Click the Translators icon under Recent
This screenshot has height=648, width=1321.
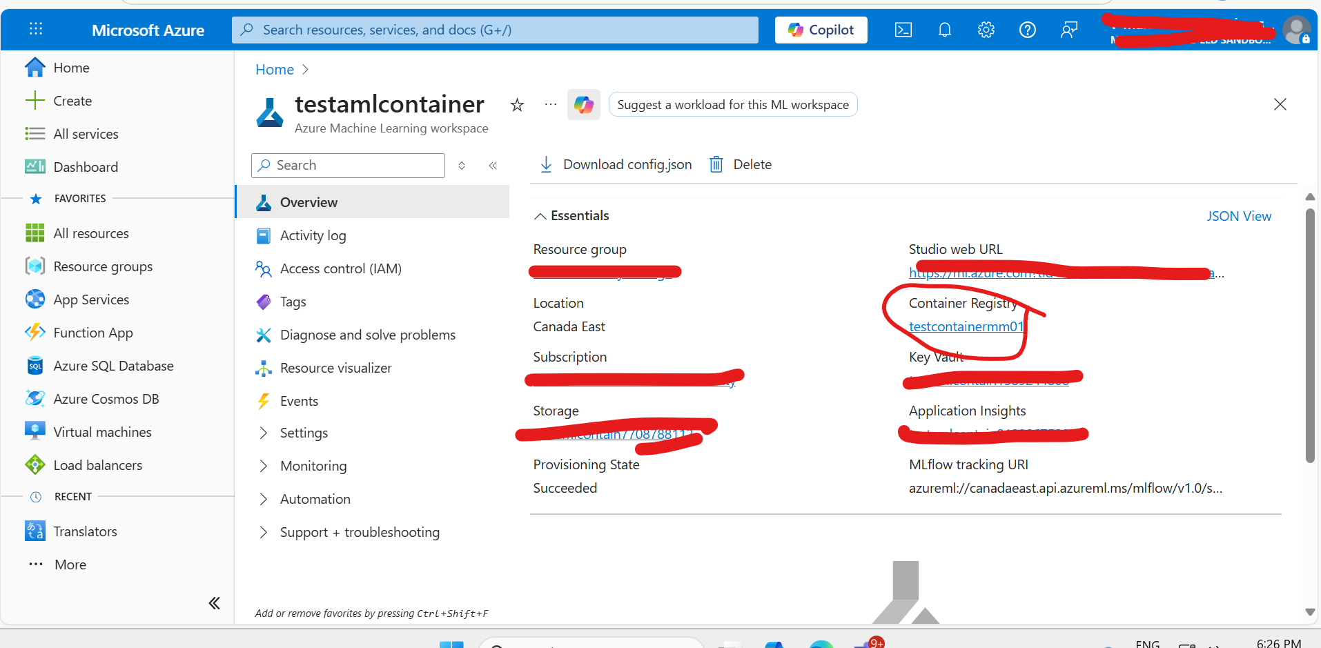coord(35,531)
